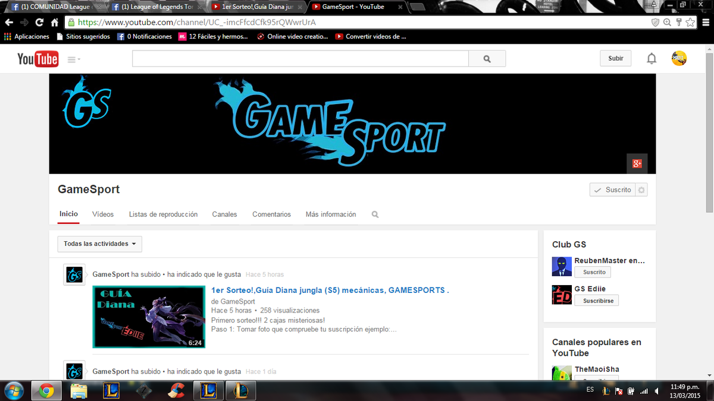Click the channel search magnifier icon
This screenshot has height=401, width=714.
375,214
